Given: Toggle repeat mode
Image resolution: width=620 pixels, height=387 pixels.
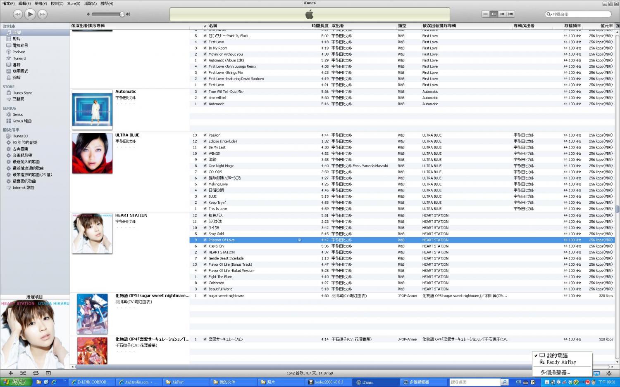Looking at the screenshot, I should point(36,373).
